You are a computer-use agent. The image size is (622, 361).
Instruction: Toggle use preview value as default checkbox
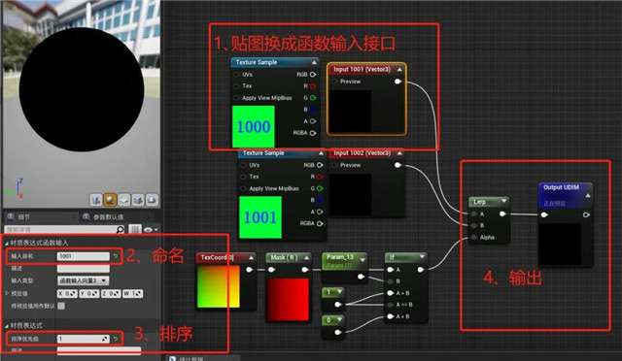pos(61,306)
